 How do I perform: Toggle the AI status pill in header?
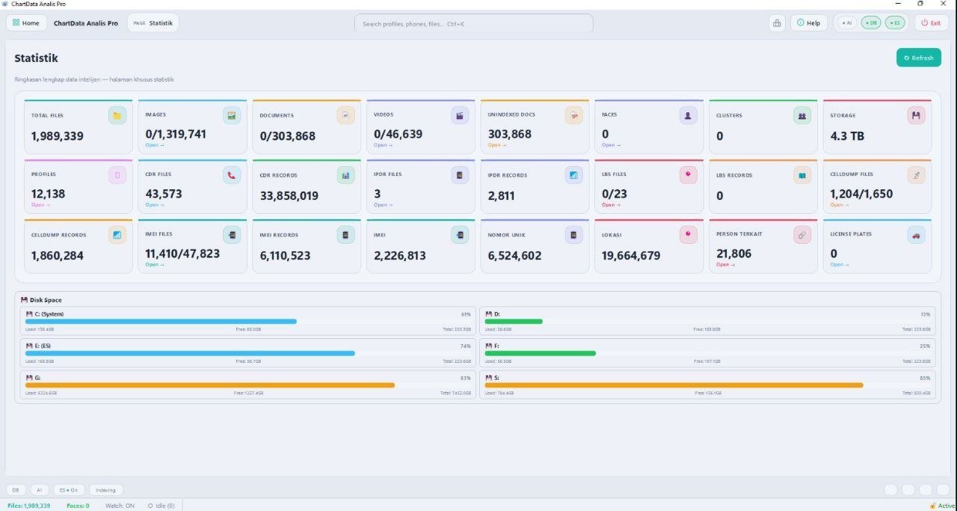pyautogui.click(x=847, y=23)
